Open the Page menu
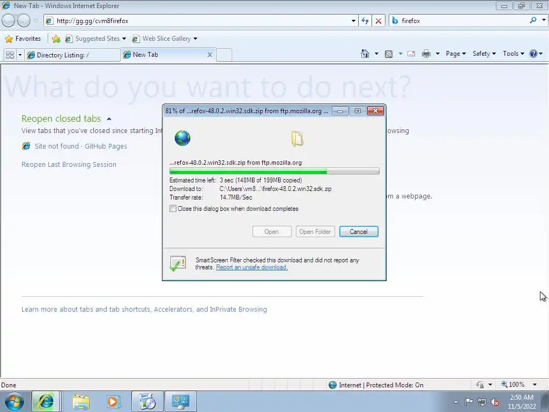This screenshot has height=412, width=549. coord(456,54)
